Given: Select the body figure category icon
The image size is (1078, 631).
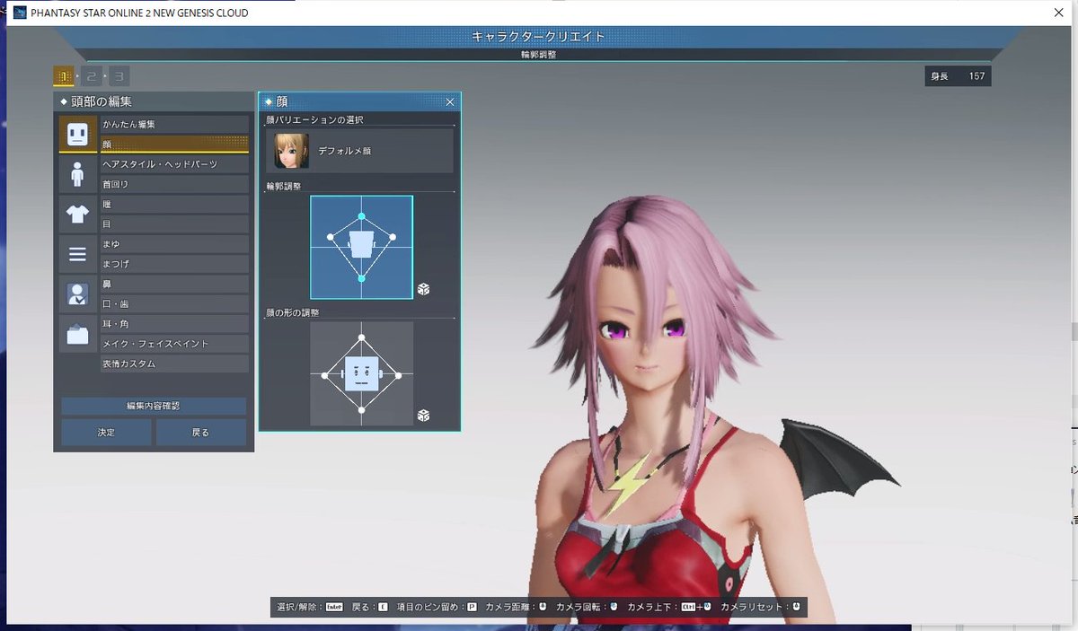Looking at the screenshot, I should [x=78, y=174].
